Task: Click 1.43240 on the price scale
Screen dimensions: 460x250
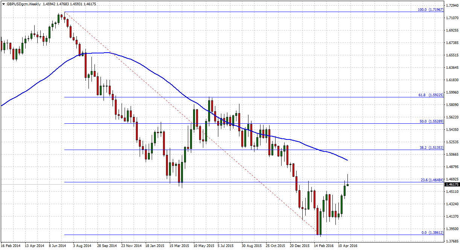Action: coord(452,204)
